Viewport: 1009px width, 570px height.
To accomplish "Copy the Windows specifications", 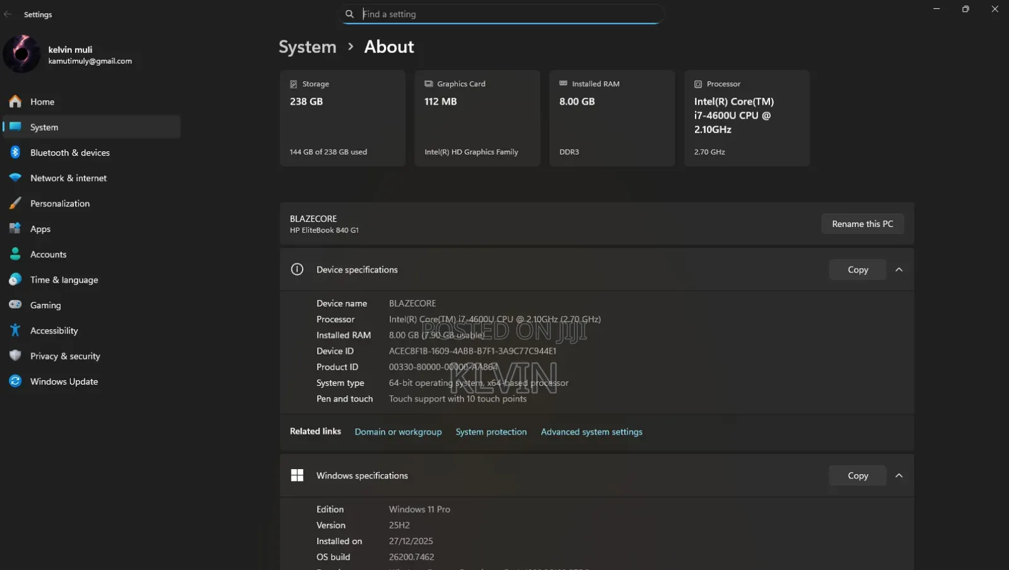I will (858, 475).
